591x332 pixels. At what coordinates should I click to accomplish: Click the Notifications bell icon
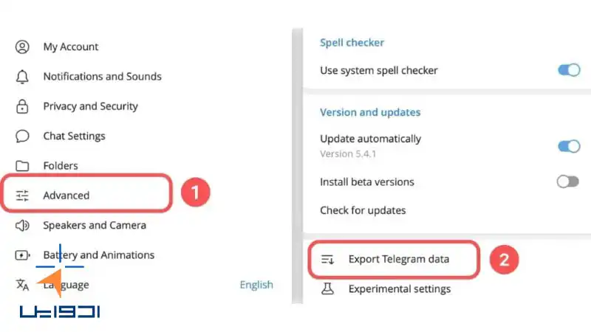pyautogui.click(x=22, y=77)
